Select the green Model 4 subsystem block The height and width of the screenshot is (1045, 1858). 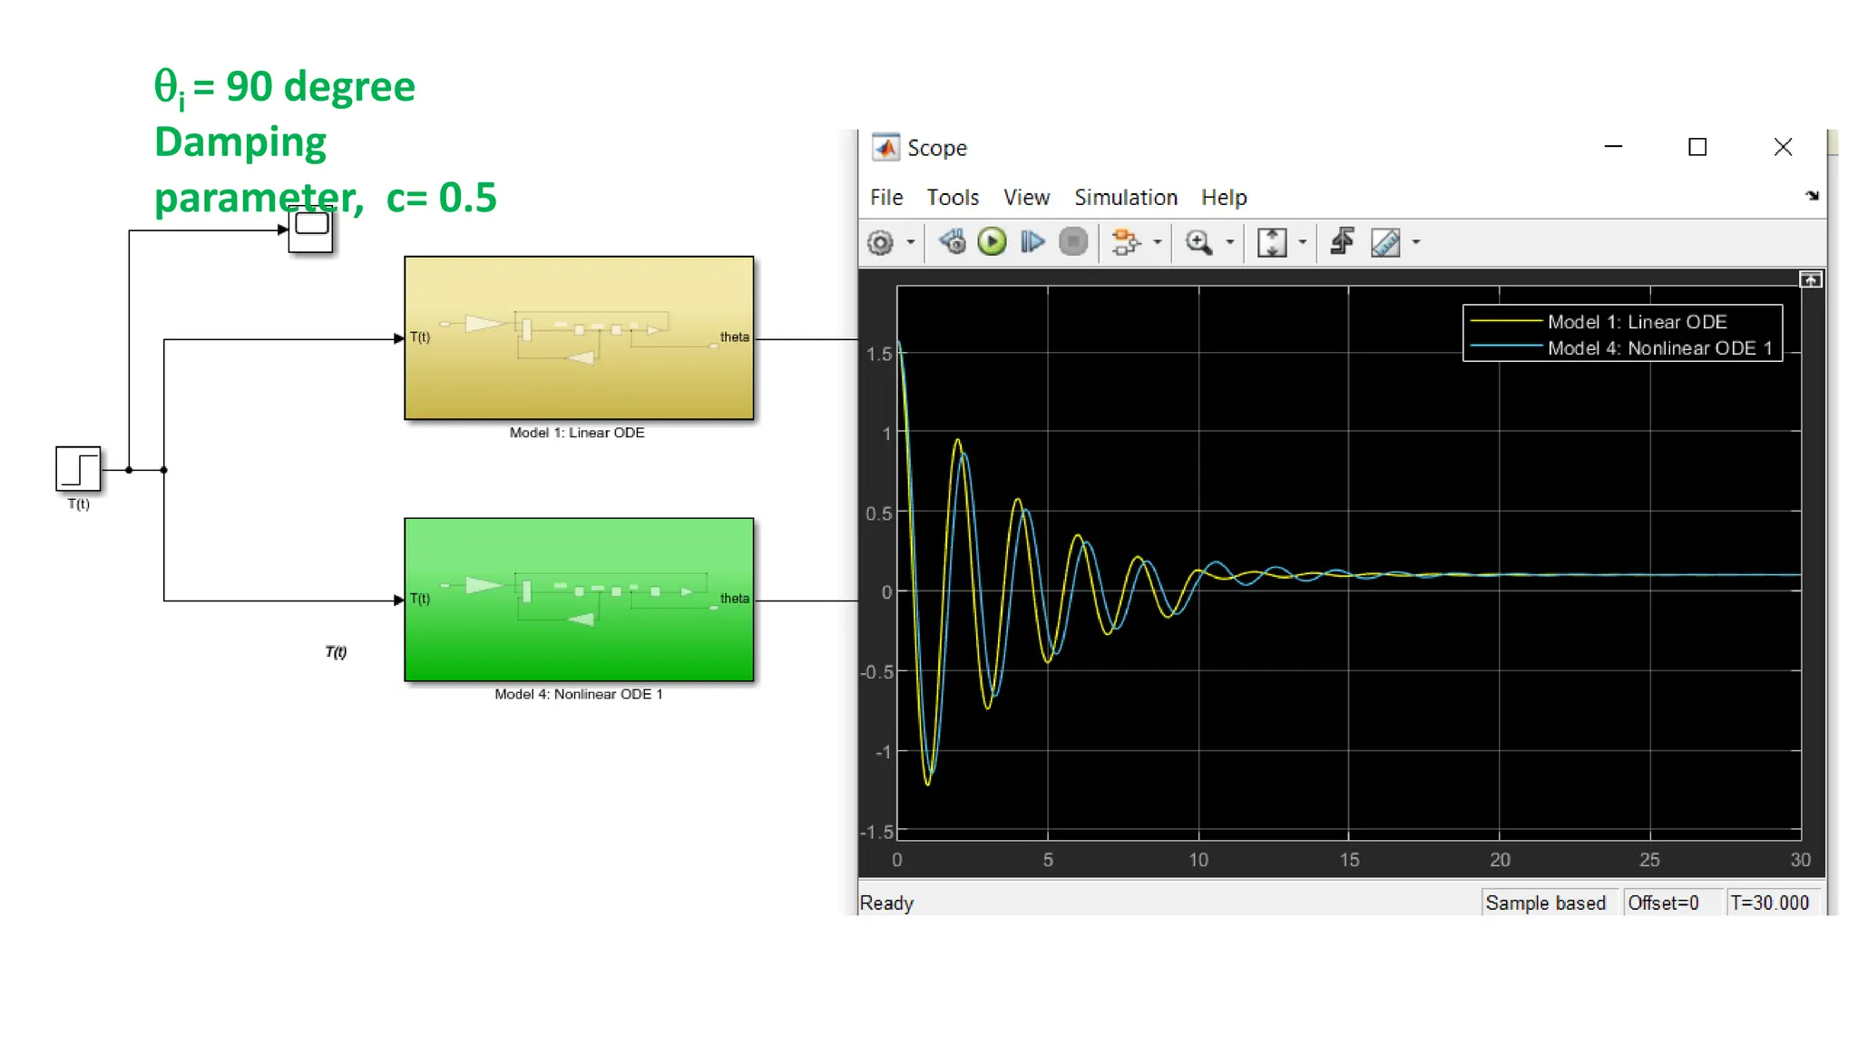click(x=579, y=600)
